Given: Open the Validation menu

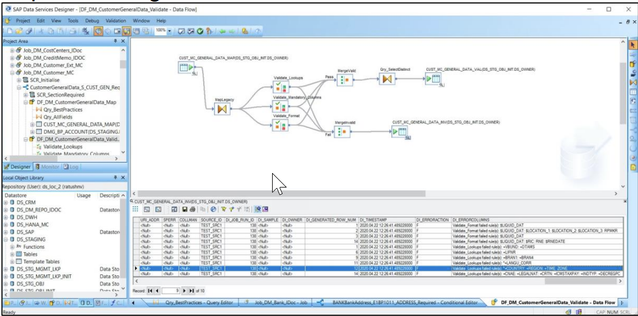Looking at the screenshot, I should 116,20.
